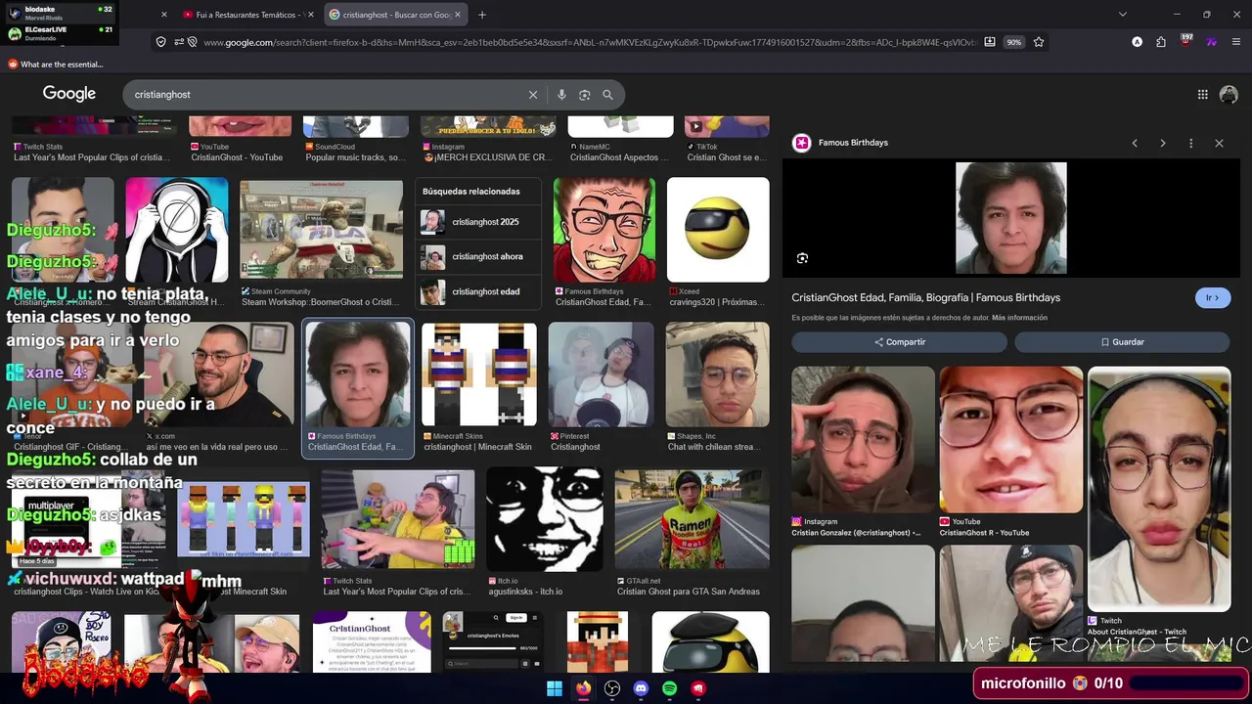Open OBS Studio from the taskbar
Screen dimensions: 1252x704
coord(612,688)
